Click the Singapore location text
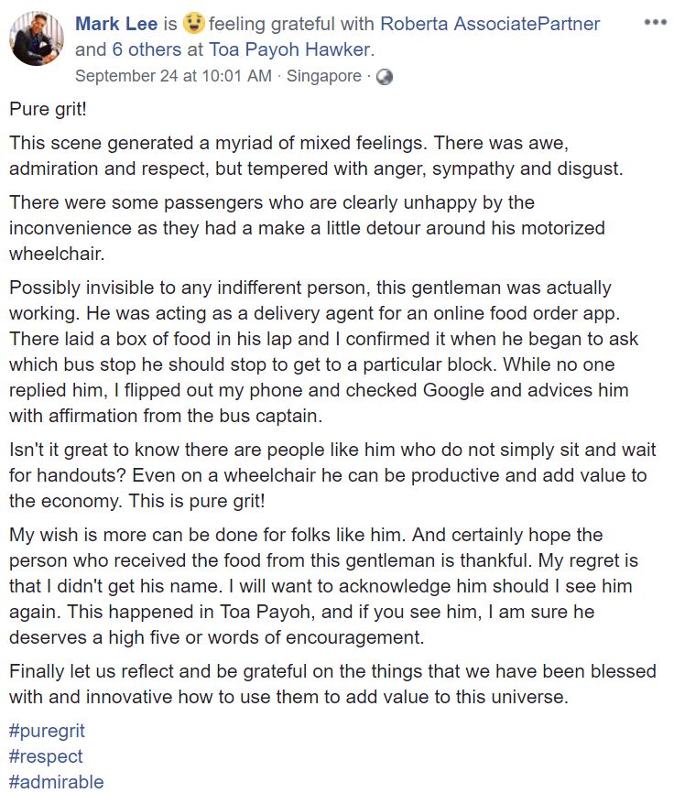Screen dimensions: 674x793 [324, 76]
